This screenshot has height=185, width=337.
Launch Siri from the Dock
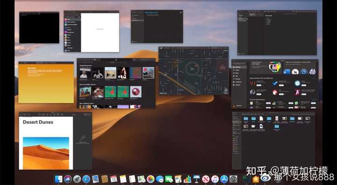(68, 179)
